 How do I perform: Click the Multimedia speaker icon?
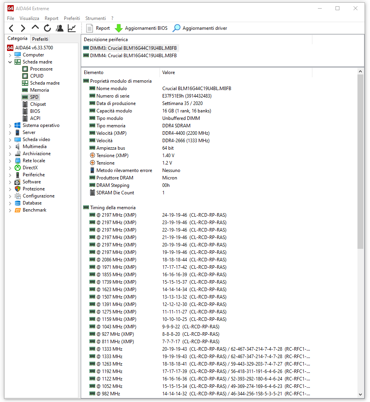(17, 147)
